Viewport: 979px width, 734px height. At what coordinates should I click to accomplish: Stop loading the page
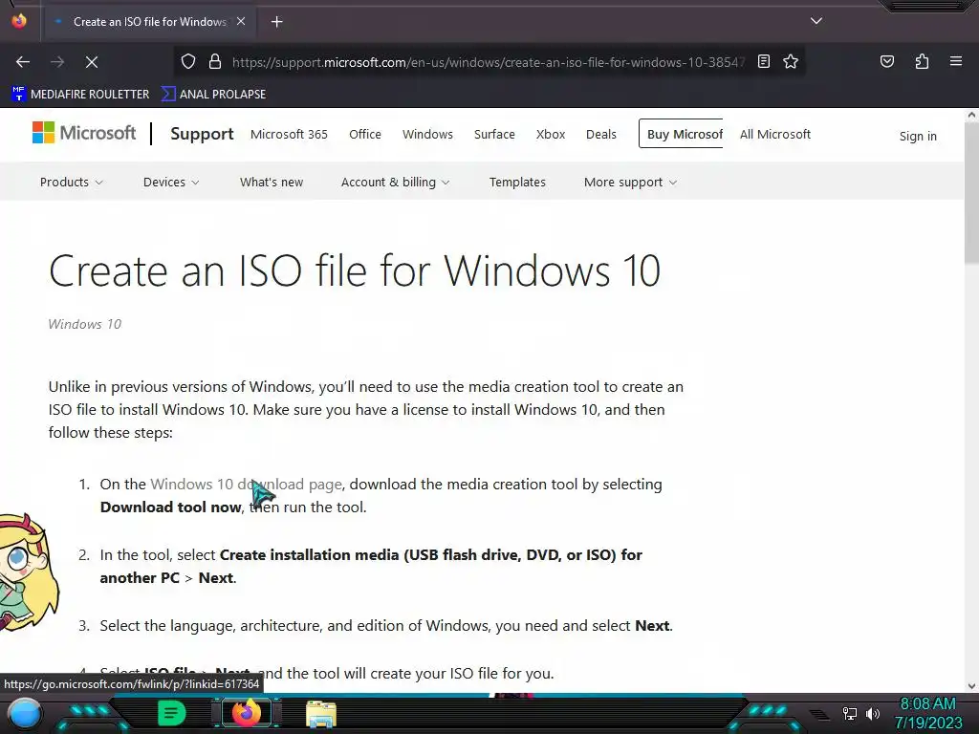92,62
